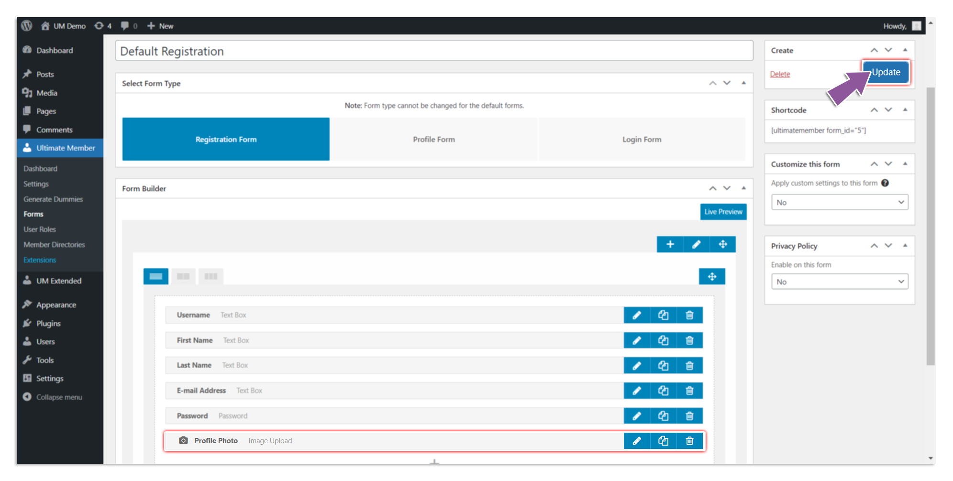Duplicate the Username field
The height and width of the screenshot is (481, 953).
[663, 315]
